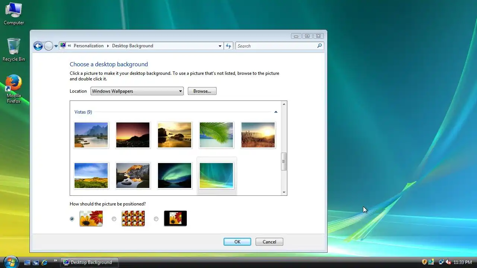Click the Cancel button

click(x=269, y=242)
